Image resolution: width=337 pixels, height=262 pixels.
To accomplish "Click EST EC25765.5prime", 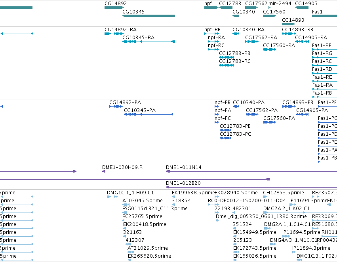I will tap(142, 216).
